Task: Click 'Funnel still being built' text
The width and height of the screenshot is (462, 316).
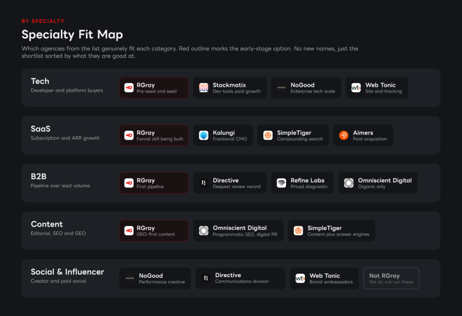Action: point(160,139)
